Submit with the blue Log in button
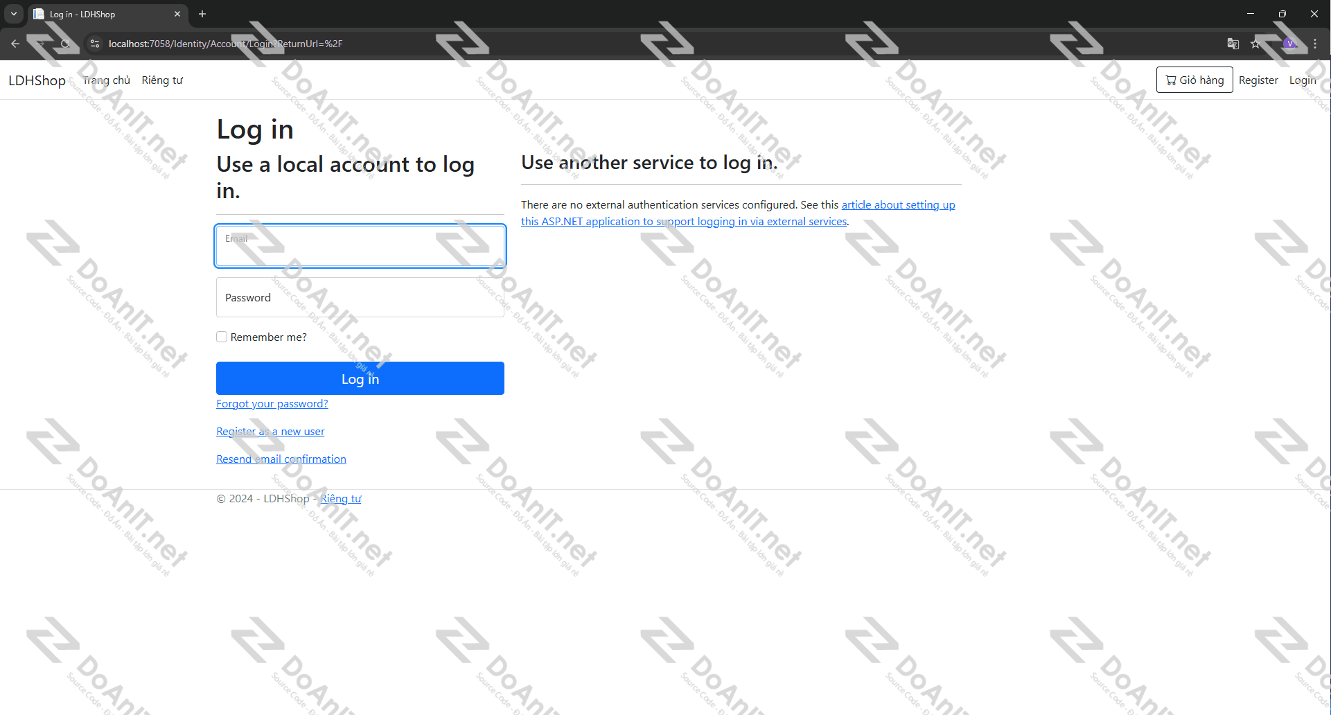Screen dimensions: 1331x715 (360, 378)
